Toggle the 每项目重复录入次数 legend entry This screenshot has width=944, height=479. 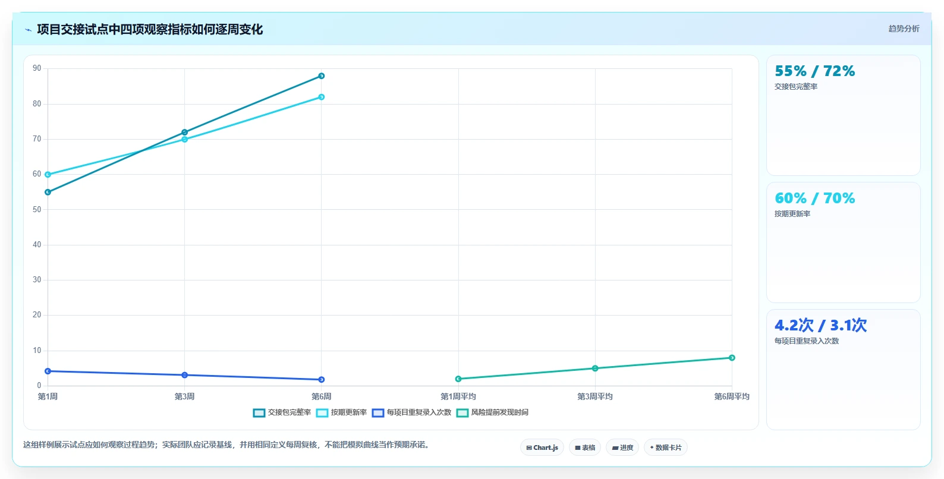(411, 412)
